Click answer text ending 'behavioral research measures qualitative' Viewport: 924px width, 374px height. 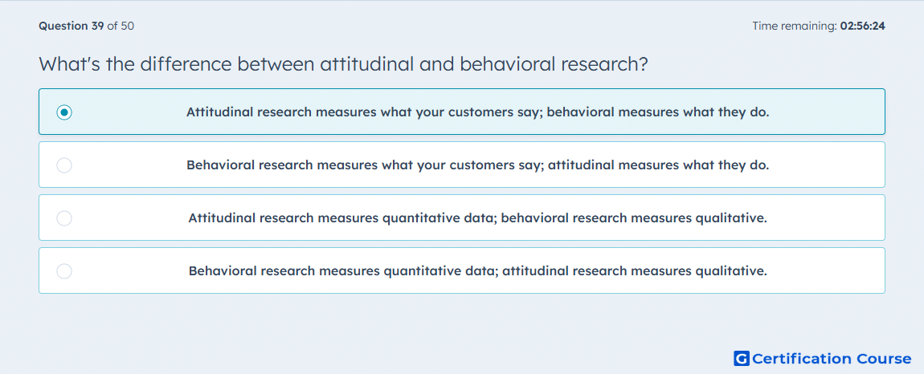pyautogui.click(x=478, y=218)
